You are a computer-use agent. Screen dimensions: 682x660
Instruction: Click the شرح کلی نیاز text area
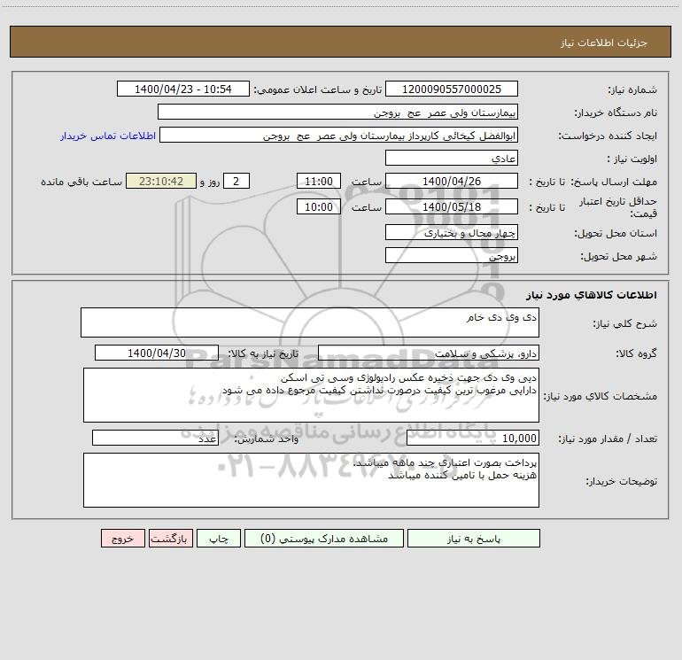pyautogui.click(x=310, y=322)
